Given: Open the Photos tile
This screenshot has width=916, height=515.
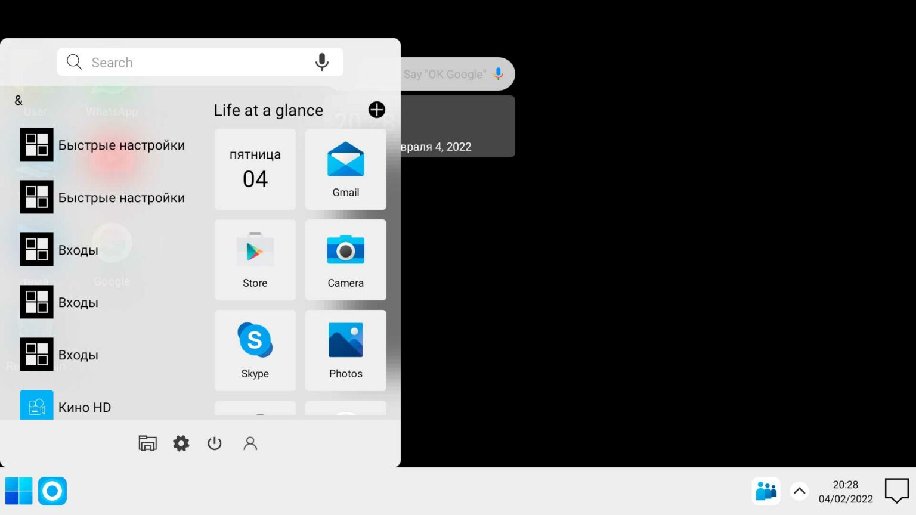Looking at the screenshot, I should (345, 350).
